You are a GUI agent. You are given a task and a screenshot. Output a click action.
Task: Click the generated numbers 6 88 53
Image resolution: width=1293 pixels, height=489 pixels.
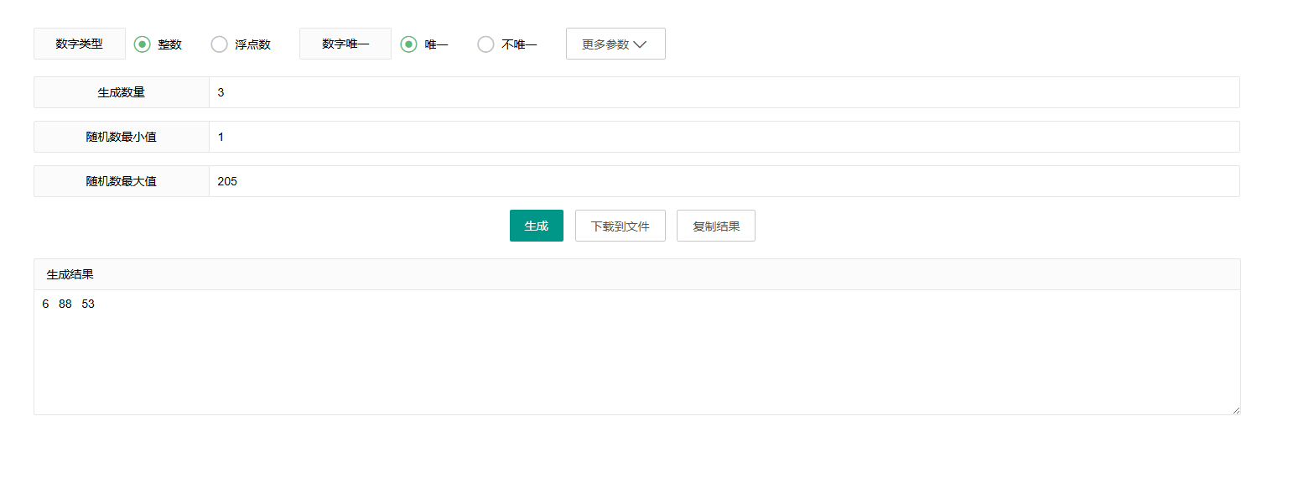click(69, 304)
